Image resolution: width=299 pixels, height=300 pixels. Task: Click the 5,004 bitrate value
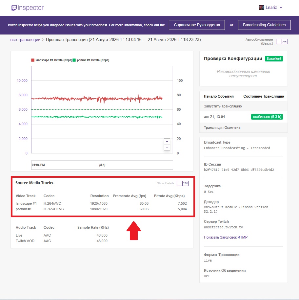tap(182, 209)
